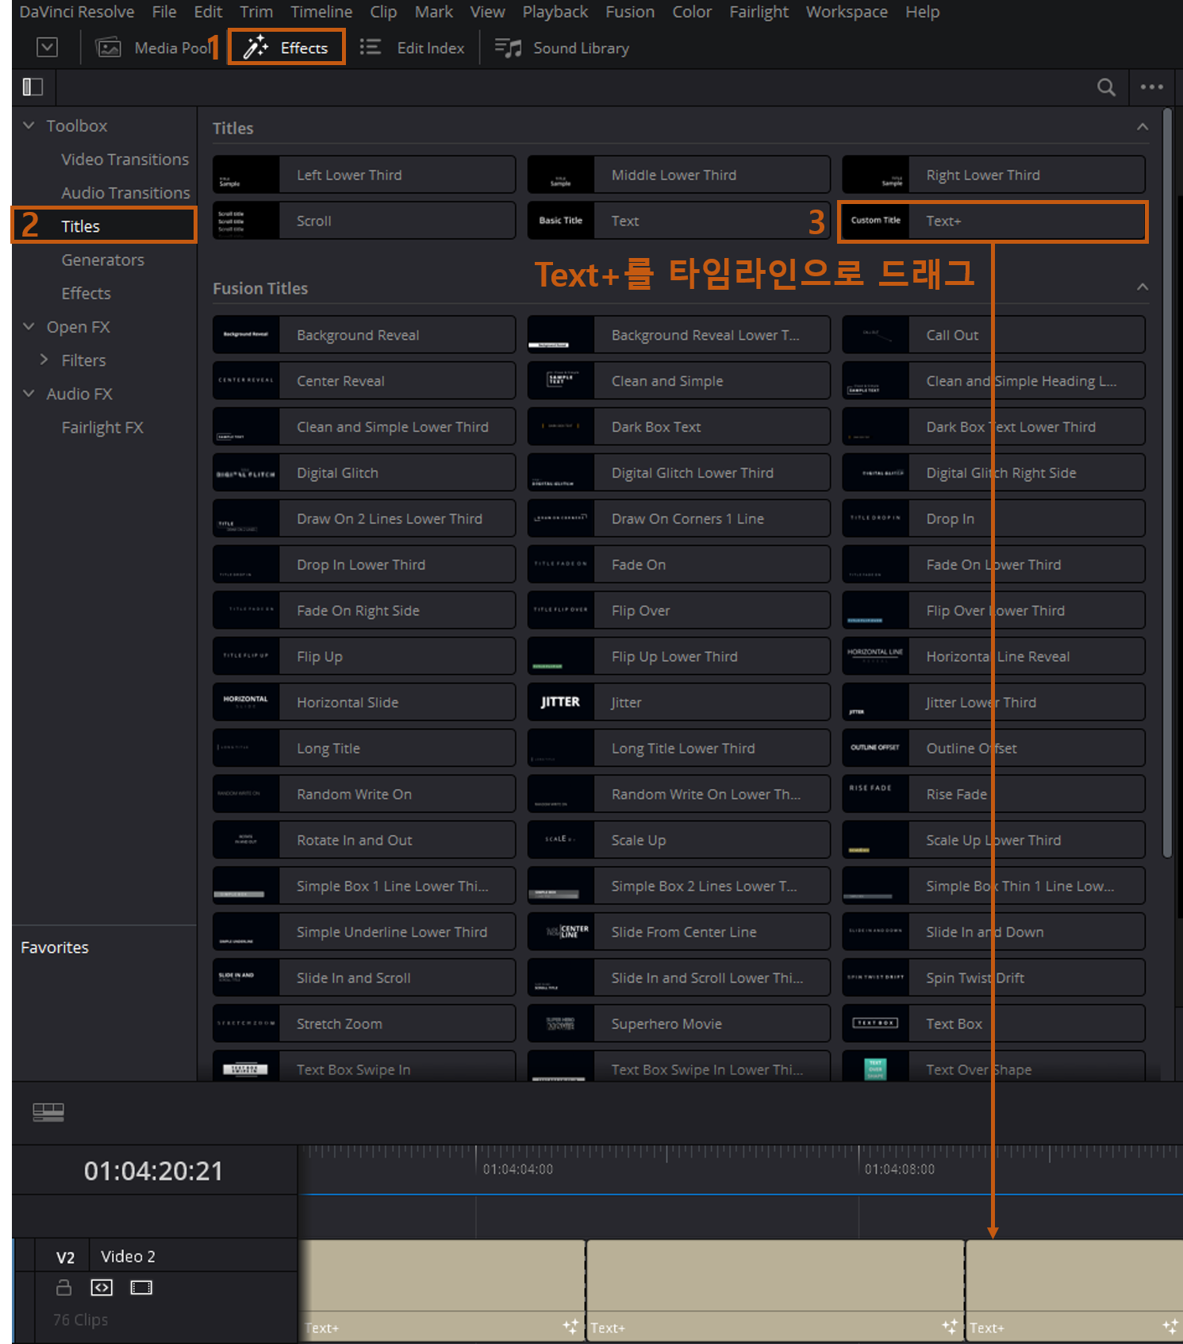This screenshot has height=1344, width=1183.
Task: Toggle the Effects panel button
Action: point(286,48)
